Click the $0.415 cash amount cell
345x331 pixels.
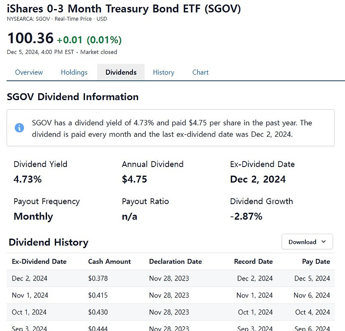98,295
